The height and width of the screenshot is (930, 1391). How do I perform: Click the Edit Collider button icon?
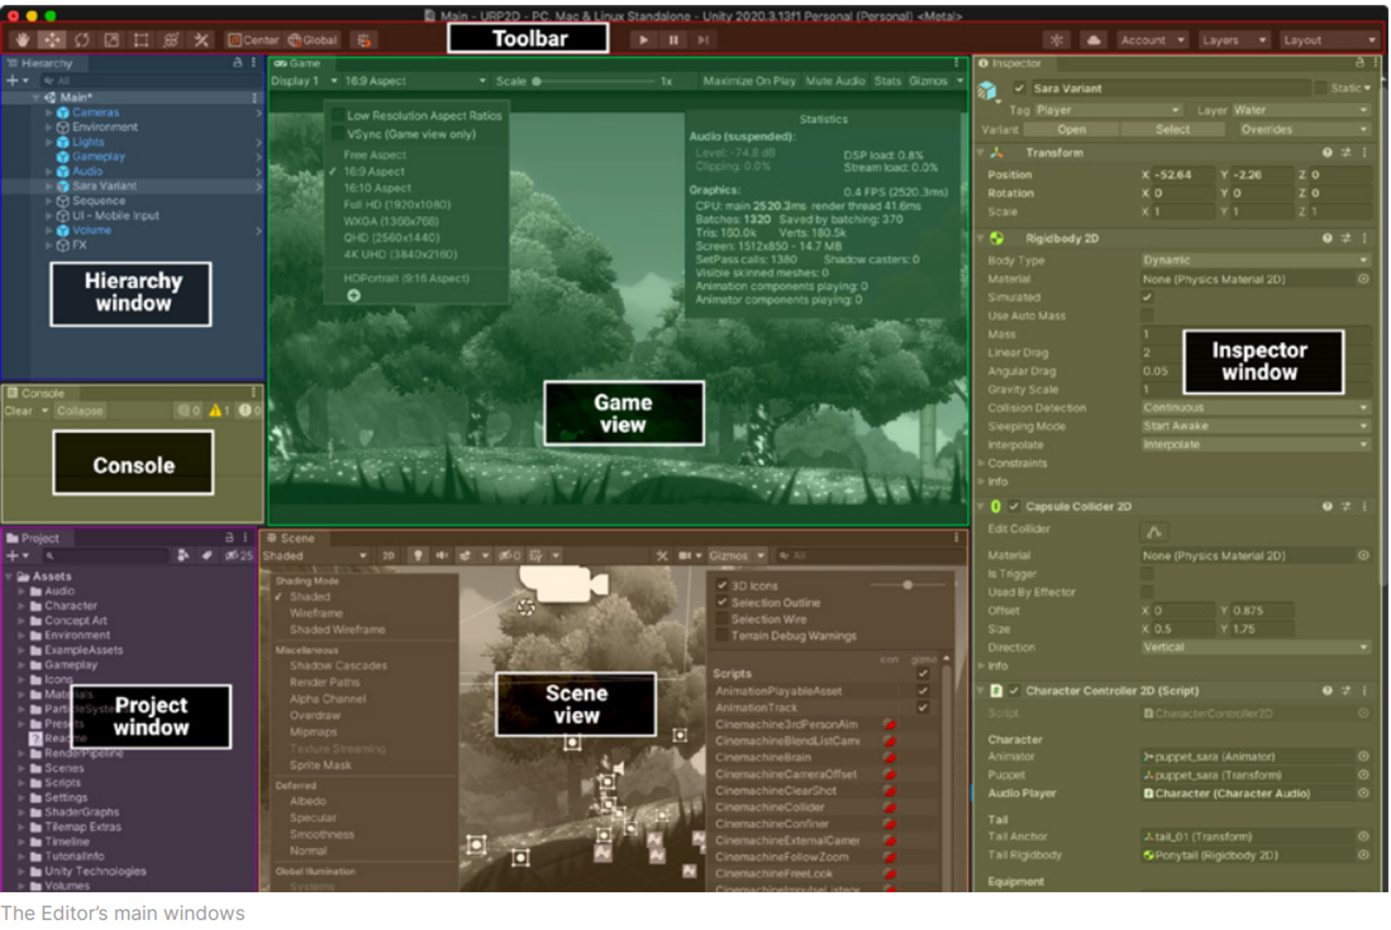pyautogui.click(x=1154, y=531)
